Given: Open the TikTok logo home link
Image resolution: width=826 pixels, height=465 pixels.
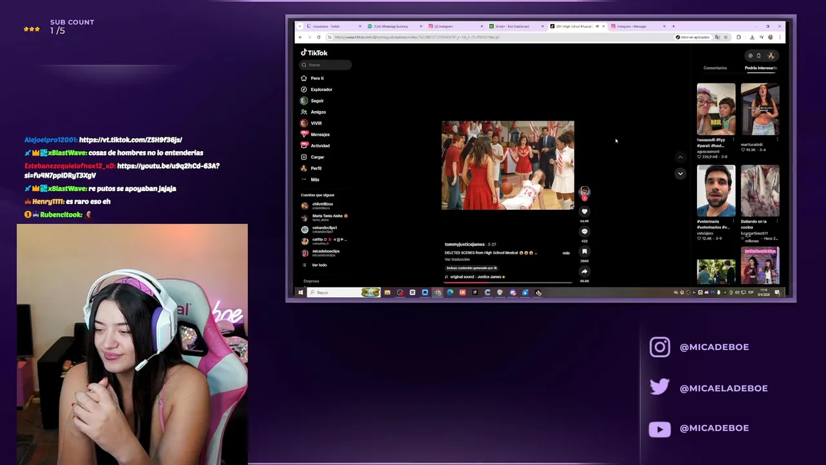Looking at the screenshot, I should pos(314,53).
